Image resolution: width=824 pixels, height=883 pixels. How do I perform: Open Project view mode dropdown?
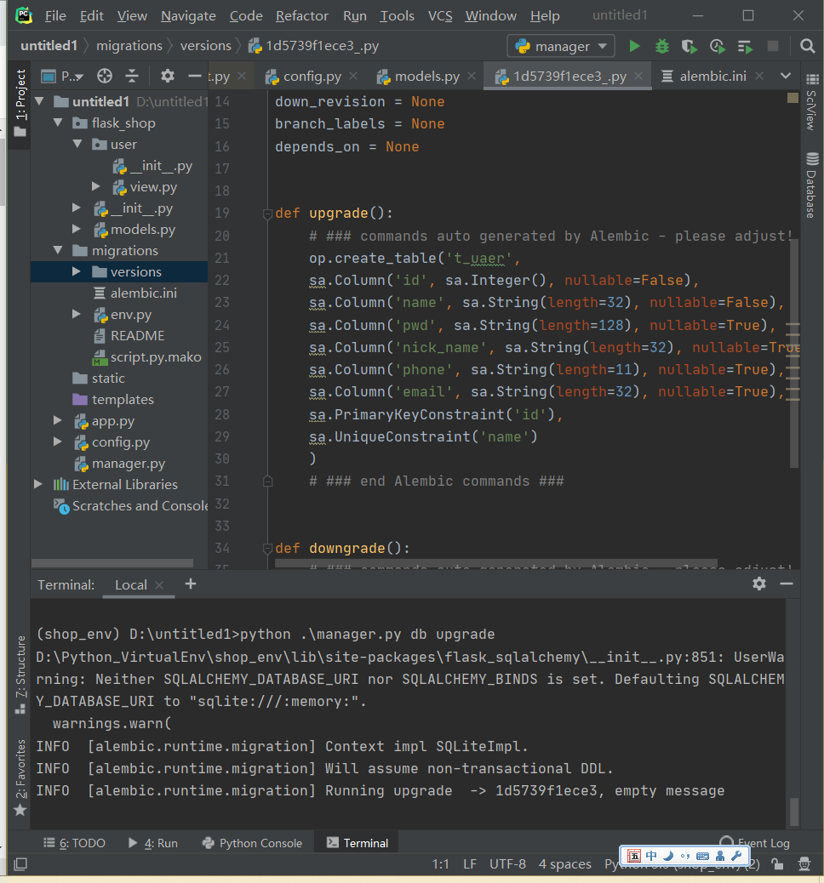pos(63,76)
